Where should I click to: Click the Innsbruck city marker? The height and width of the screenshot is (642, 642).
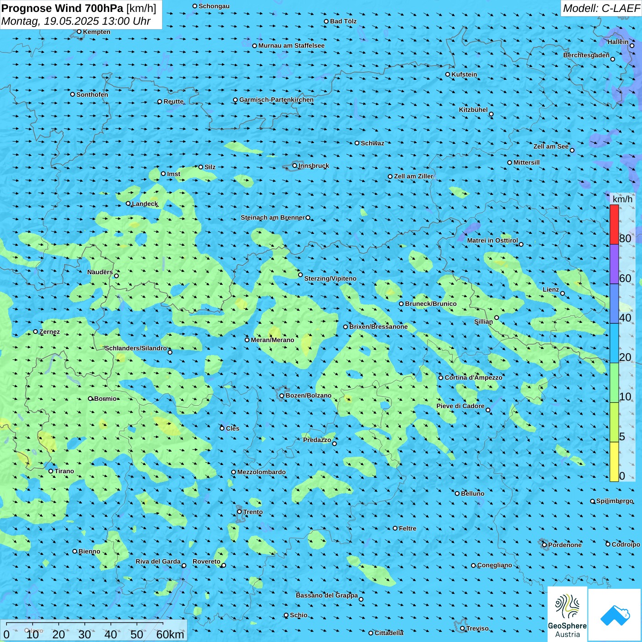pos(295,166)
